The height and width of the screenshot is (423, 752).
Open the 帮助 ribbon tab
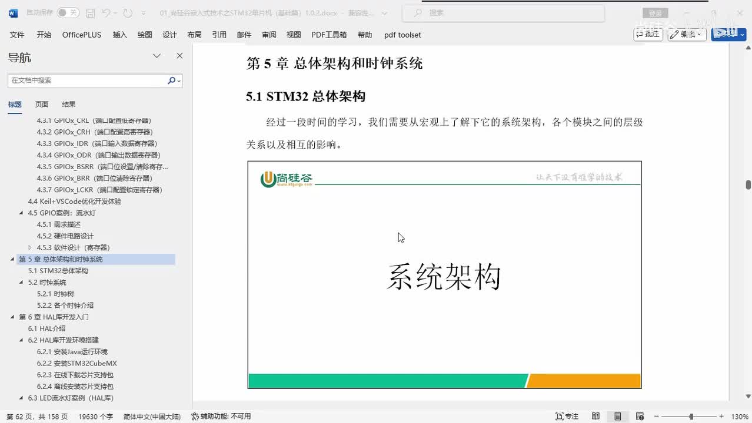click(365, 35)
